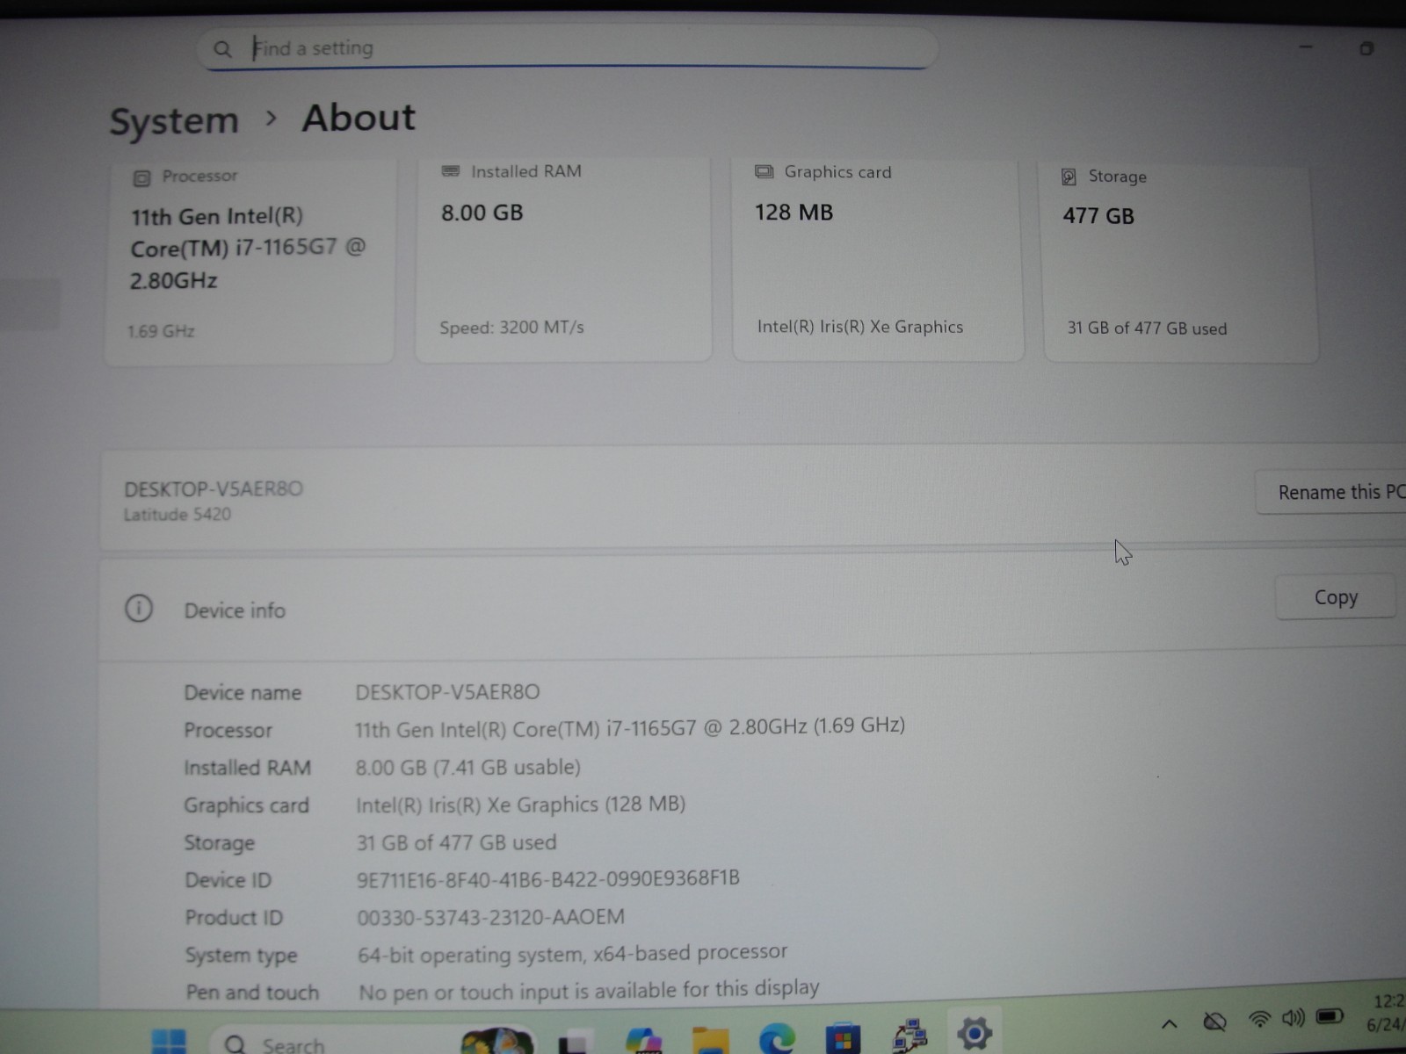This screenshot has height=1054, width=1406.
Task: Copy the device info
Action: [x=1335, y=597]
